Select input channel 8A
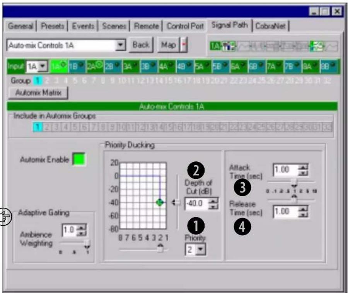This screenshot has width=348, height=293. pos(311,66)
